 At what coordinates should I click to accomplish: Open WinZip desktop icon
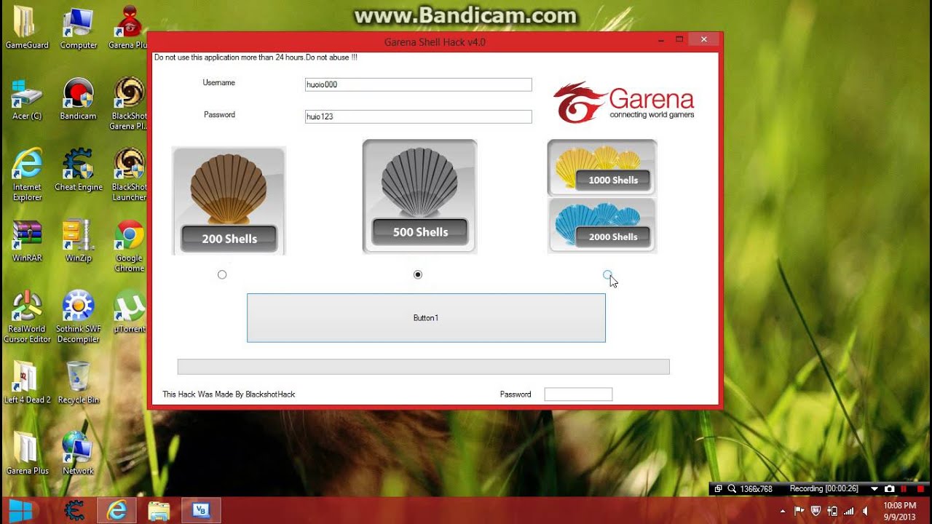click(x=78, y=240)
